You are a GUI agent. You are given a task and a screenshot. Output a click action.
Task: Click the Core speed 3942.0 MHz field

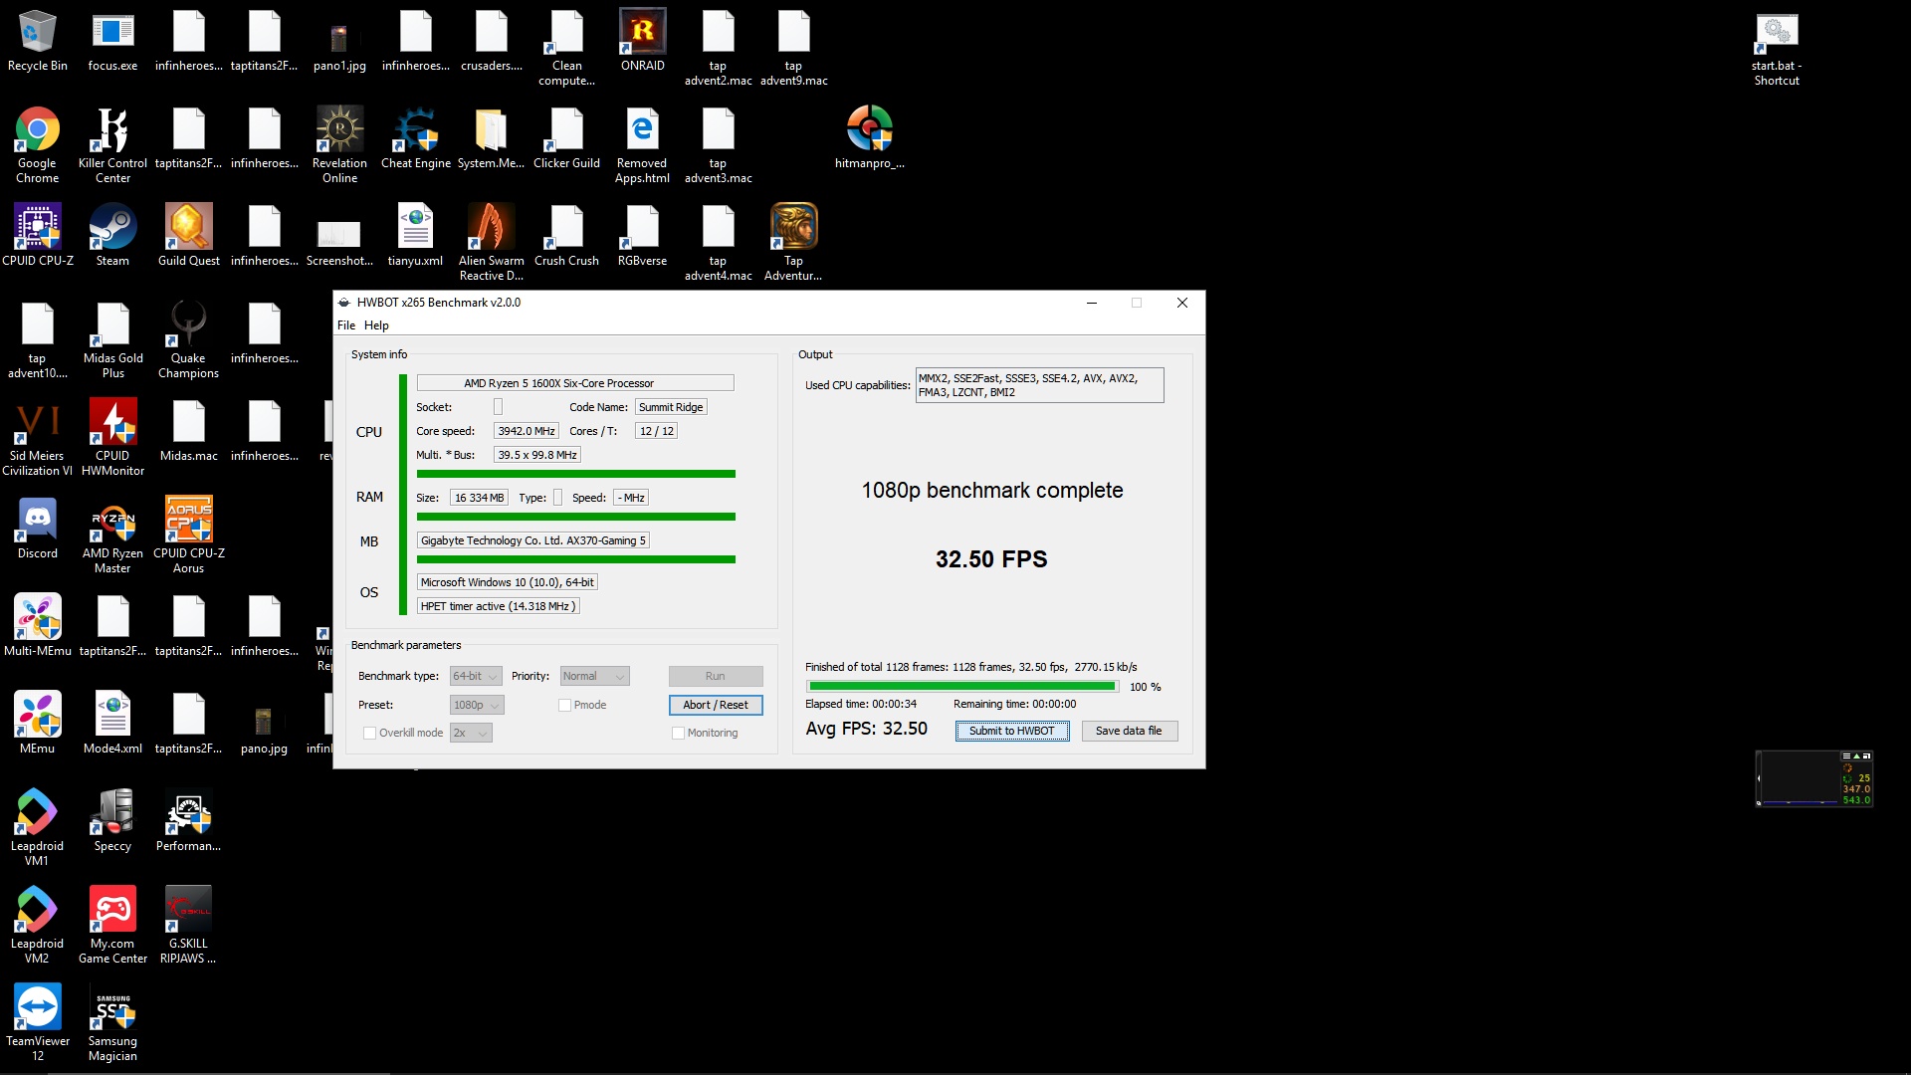pos(527,431)
